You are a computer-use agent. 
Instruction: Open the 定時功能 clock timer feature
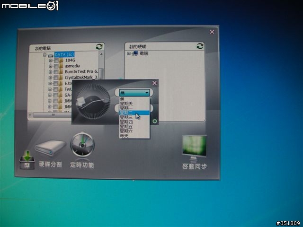pyautogui.click(x=82, y=150)
